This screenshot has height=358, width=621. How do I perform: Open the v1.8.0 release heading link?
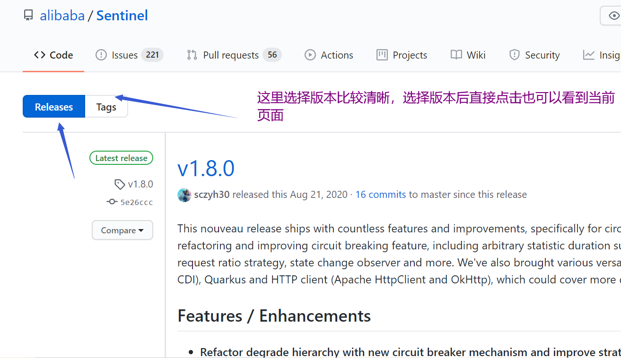[206, 169]
